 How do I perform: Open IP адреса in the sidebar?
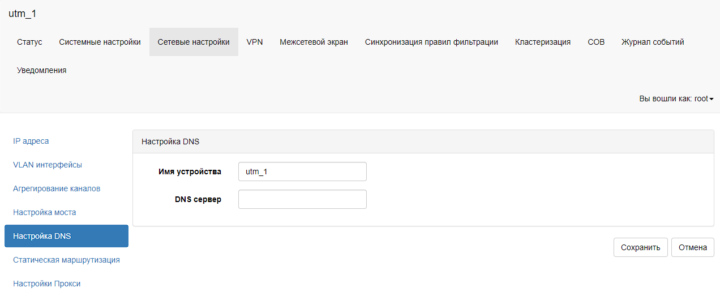[31, 141]
